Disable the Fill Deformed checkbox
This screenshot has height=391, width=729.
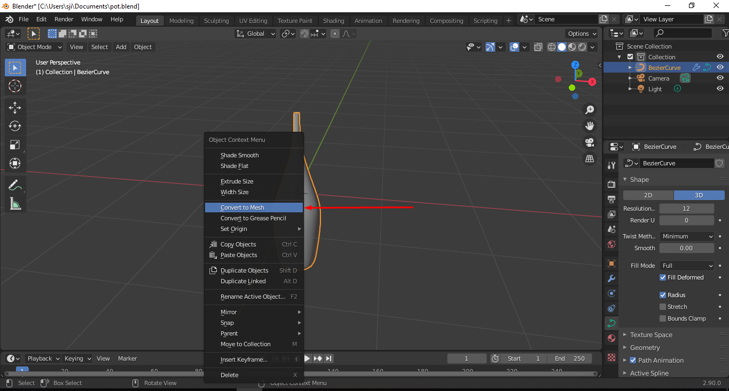pos(663,277)
